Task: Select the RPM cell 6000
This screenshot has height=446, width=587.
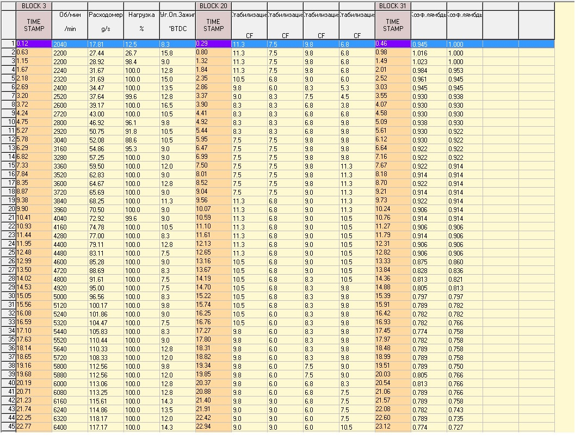Action: (70, 384)
